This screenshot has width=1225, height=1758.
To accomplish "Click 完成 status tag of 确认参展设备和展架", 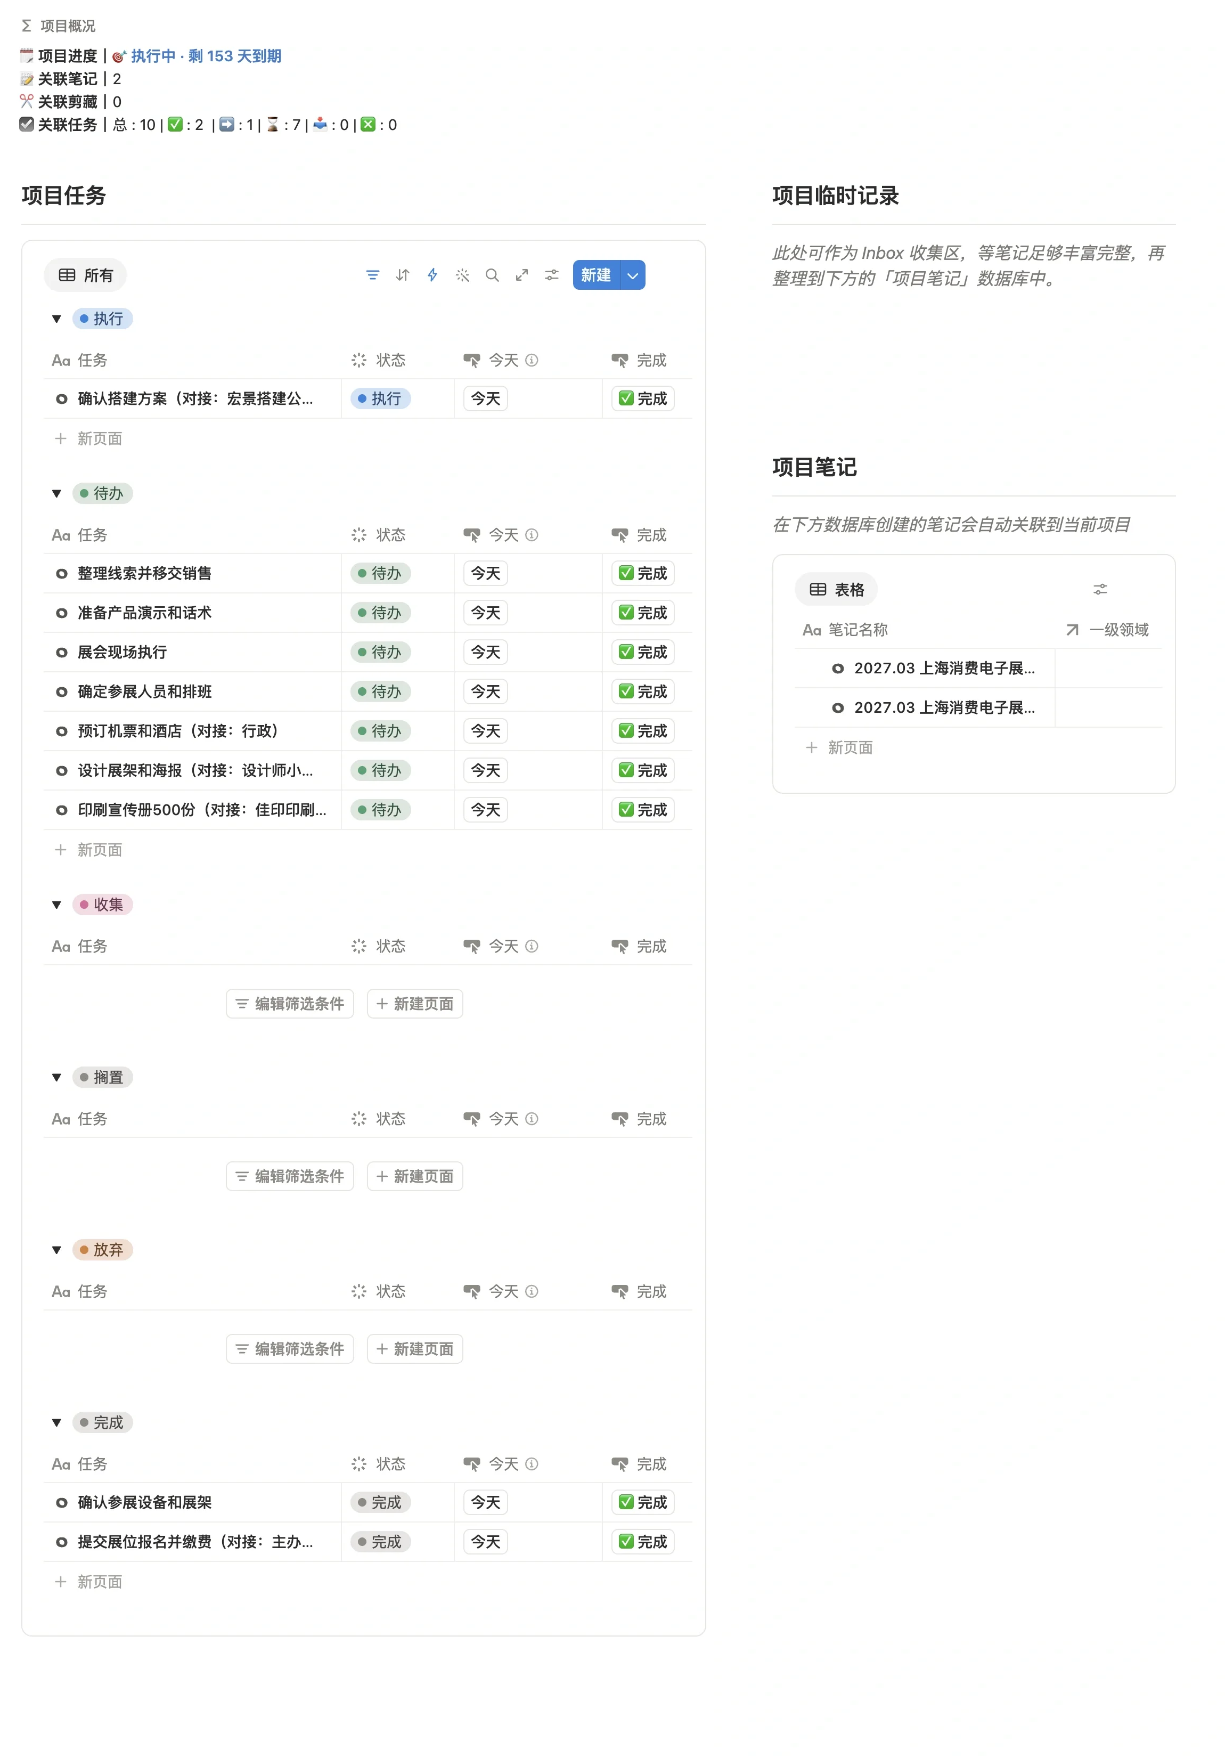I will [380, 1503].
